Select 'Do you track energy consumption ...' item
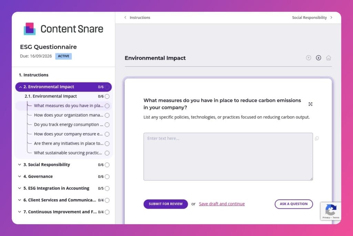The width and height of the screenshot is (353, 236). pos(69,125)
